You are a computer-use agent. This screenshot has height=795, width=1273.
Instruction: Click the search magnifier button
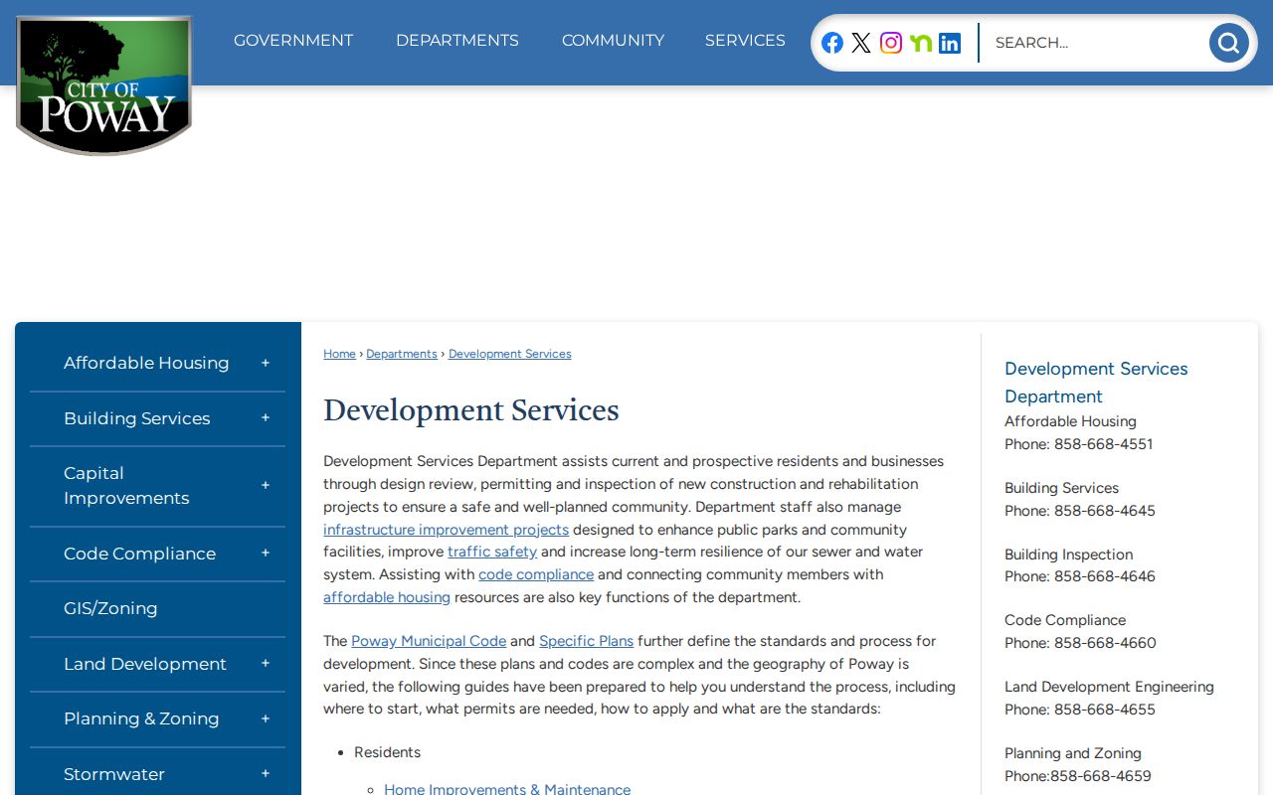point(1228,43)
